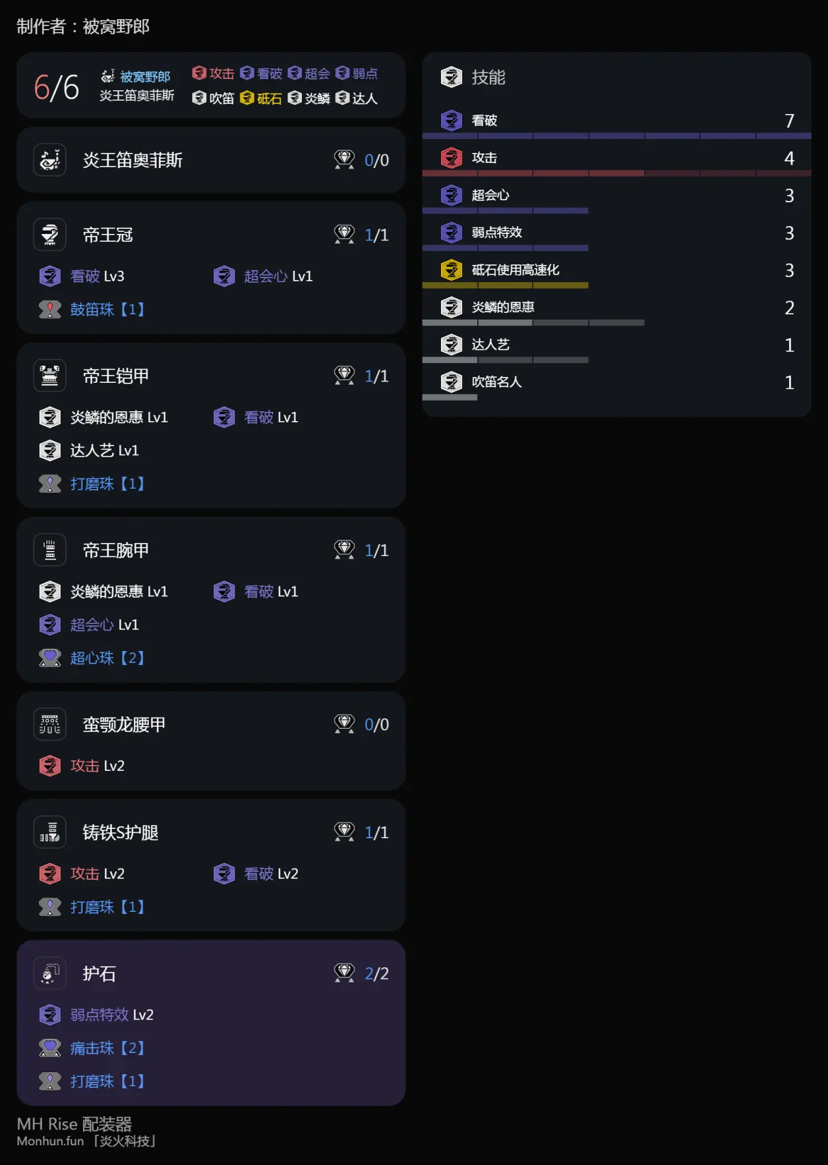
Task: Select the 超心珠【2】 decoration link
Action: tap(107, 658)
